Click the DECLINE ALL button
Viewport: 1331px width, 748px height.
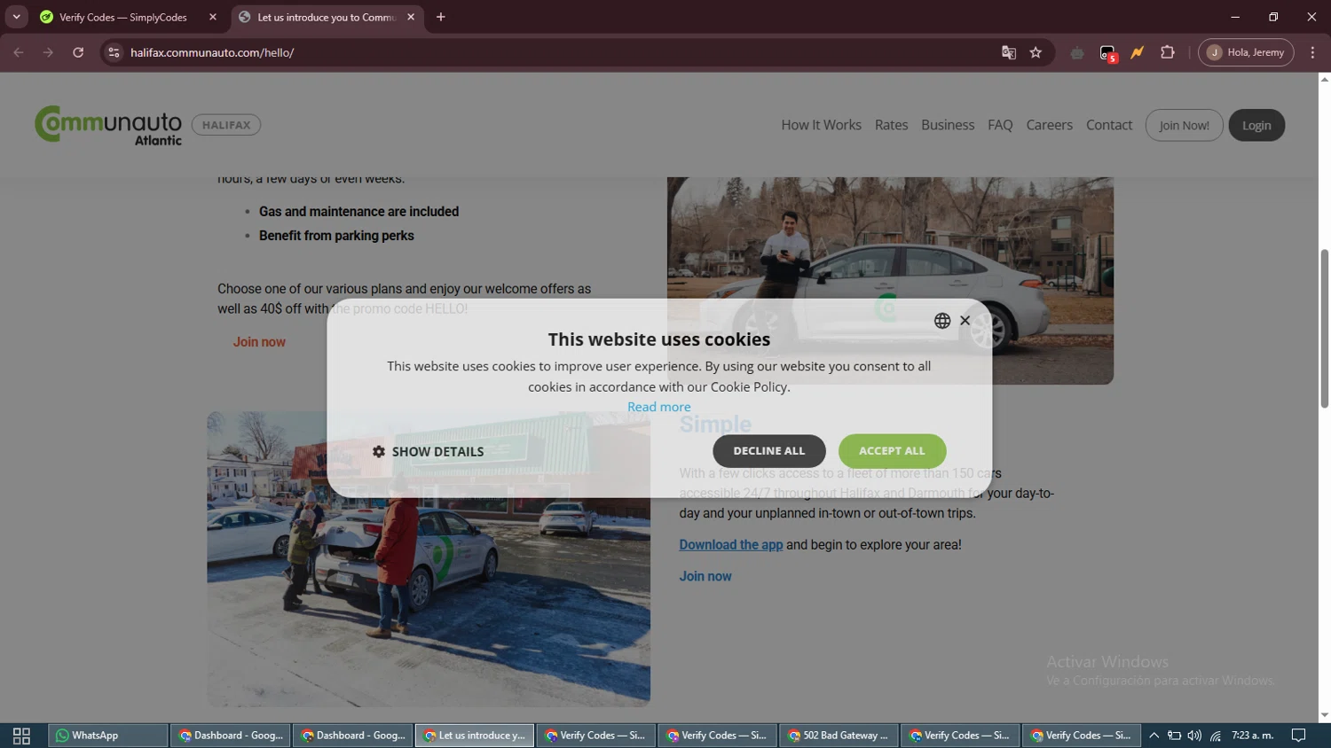click(769, 451)
